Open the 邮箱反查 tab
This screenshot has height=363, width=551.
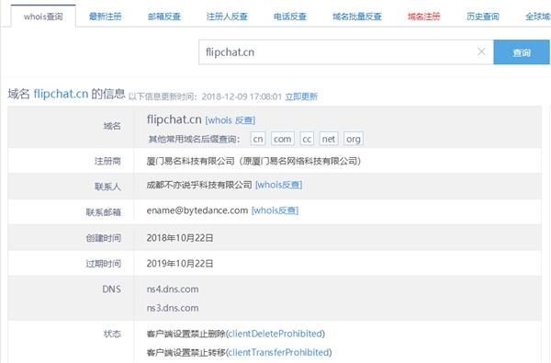pos(164,17)
